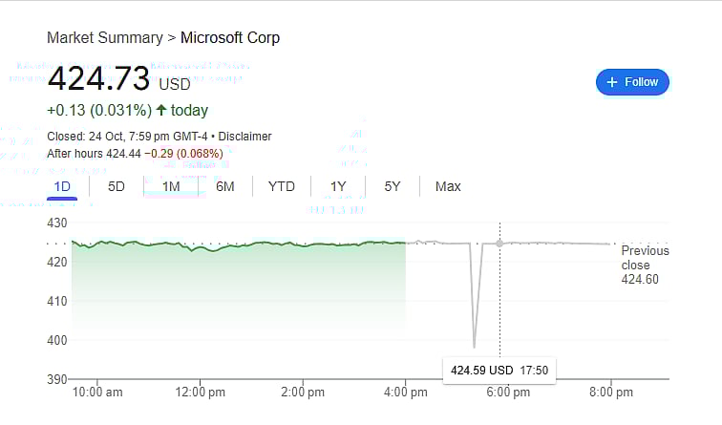Click the bottom of the after-hours dip

click(475, 346)
